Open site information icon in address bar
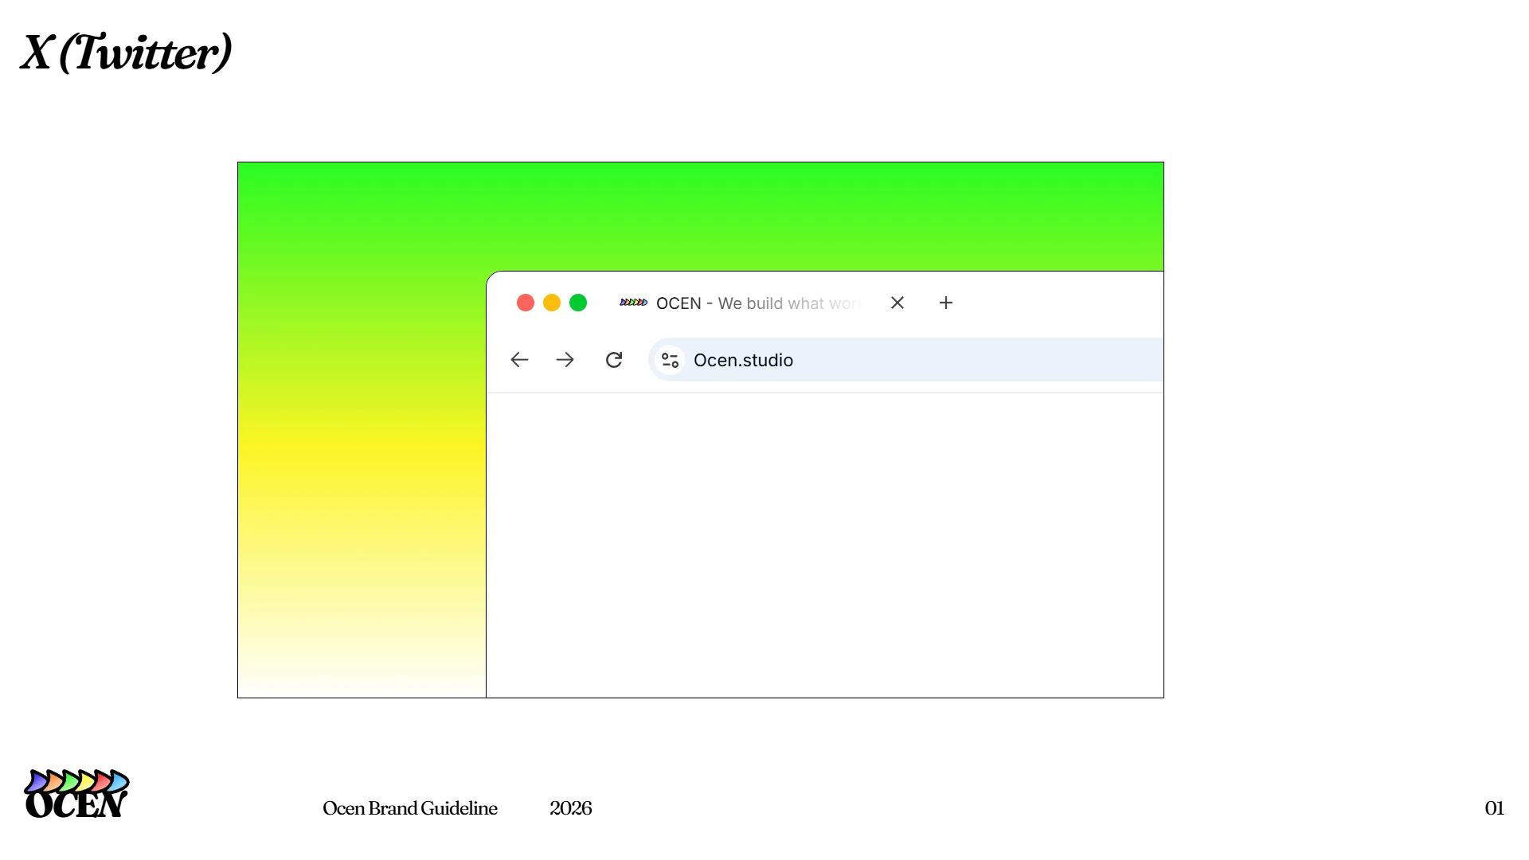This screenshot has width=1529, height=860. pos(670,360)
